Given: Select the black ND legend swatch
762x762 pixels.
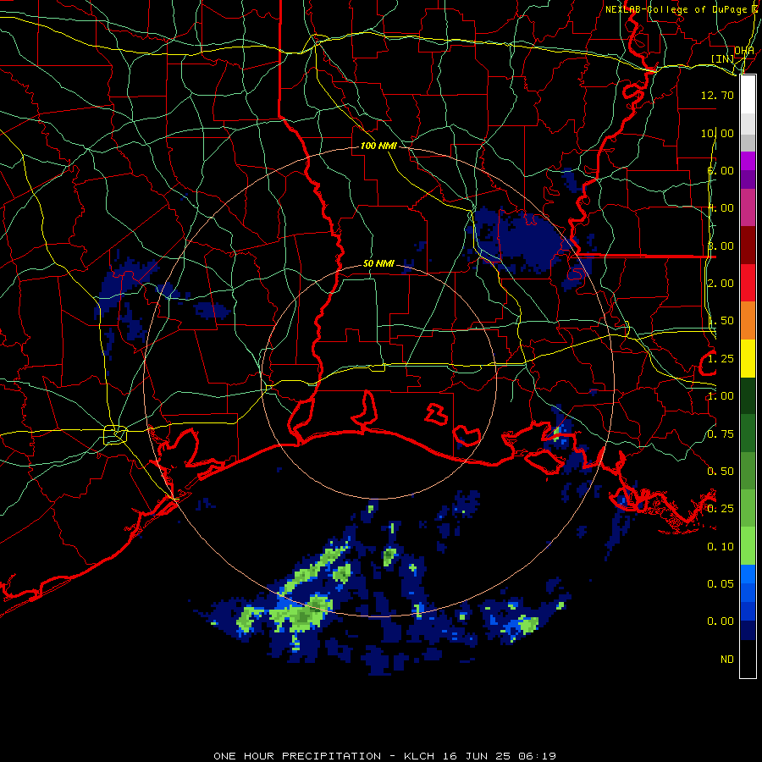Looking at the screenshot, I should [748, 659].
